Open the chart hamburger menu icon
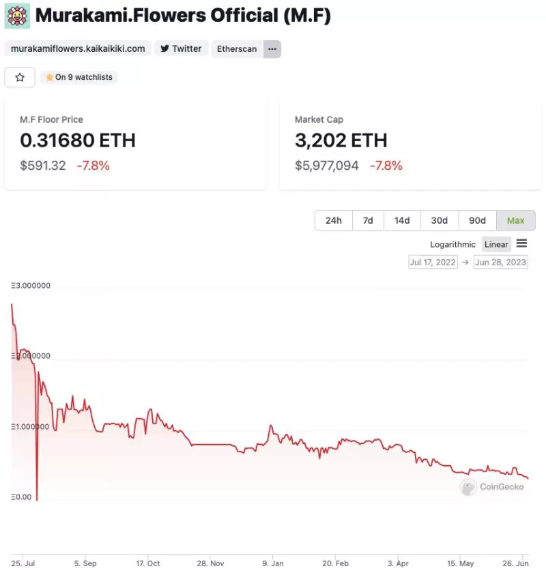 (521, 244)
